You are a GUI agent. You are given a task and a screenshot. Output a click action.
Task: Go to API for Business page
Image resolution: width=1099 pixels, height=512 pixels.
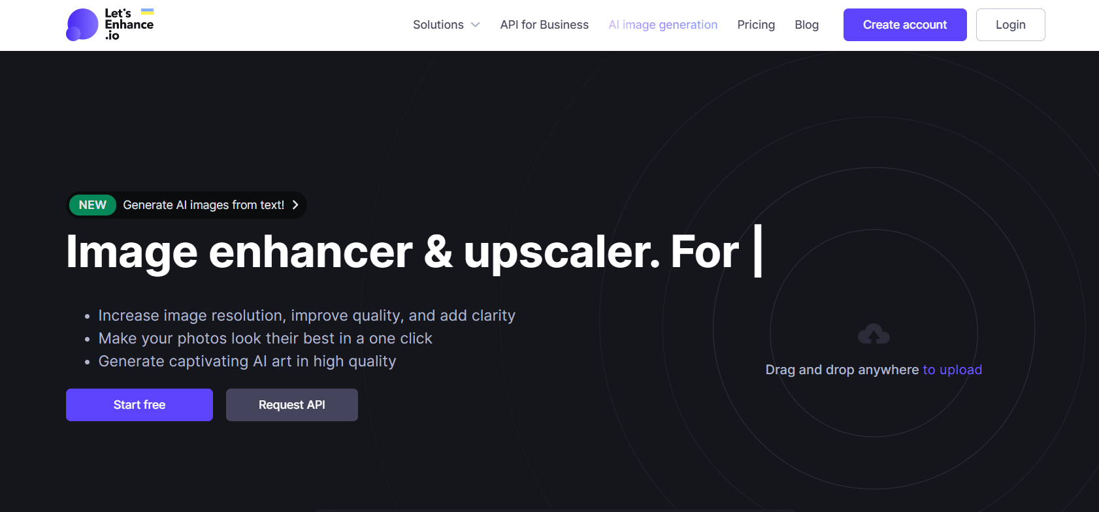pyautogui.click(x=544, y=25)
